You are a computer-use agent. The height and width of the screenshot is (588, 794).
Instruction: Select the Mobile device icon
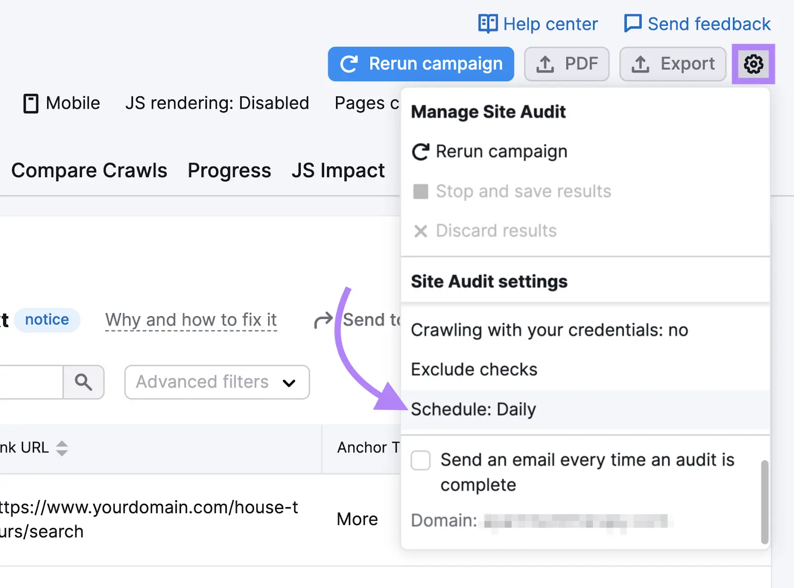[x=31, y=103]
